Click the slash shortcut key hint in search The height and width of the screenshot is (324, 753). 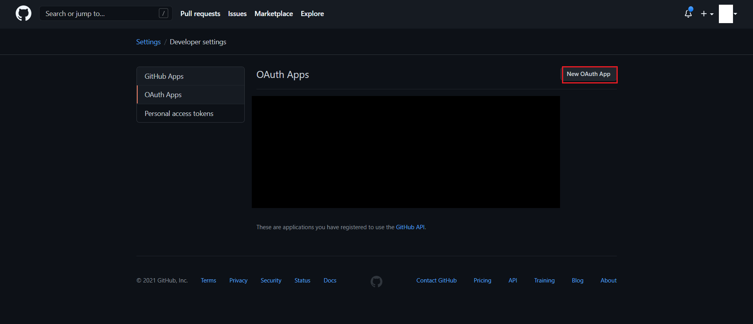click(164, 13)
